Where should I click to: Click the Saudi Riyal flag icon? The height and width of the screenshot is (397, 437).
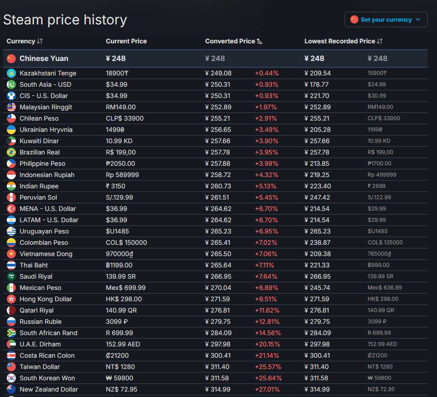point(11,276)
